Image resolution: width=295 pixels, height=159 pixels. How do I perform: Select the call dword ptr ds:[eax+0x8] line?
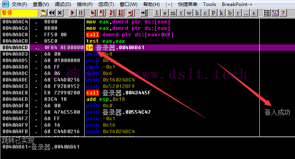pos(129,35)
